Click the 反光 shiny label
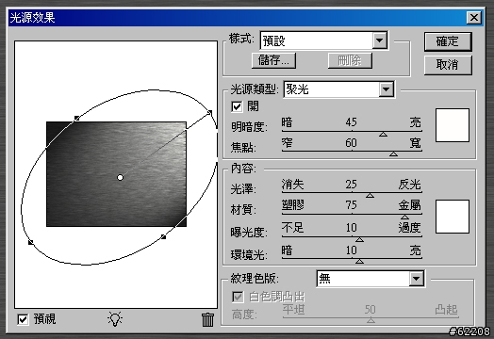This screenshot has height=339, width=494. [409, 185]
